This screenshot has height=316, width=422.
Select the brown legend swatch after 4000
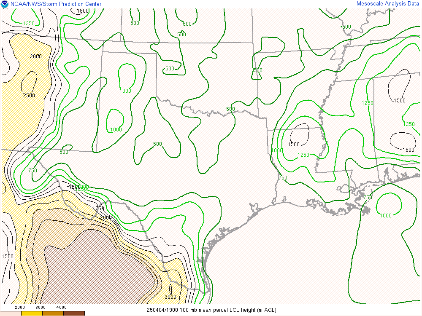point(74,313)
